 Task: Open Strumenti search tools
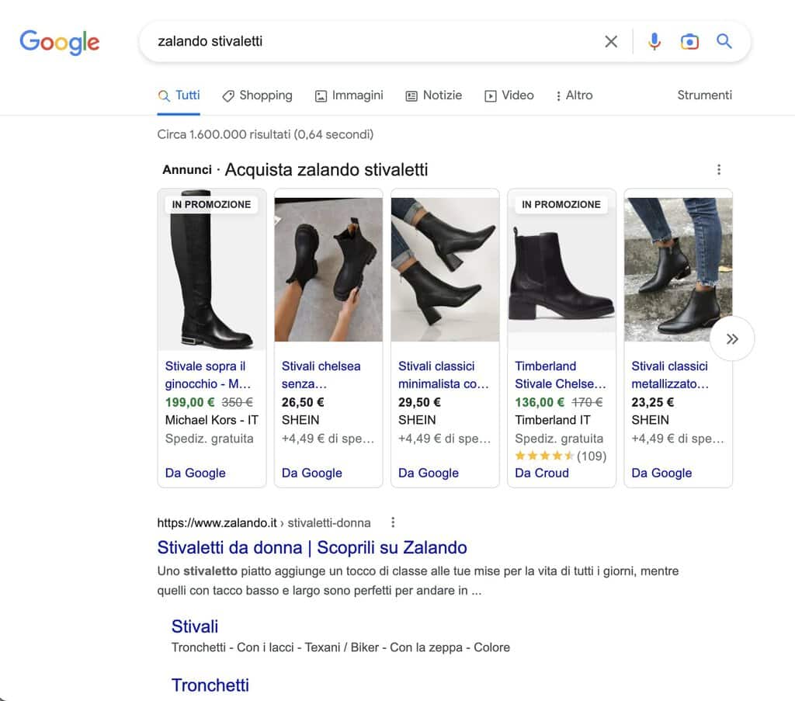tap(704, 95)
